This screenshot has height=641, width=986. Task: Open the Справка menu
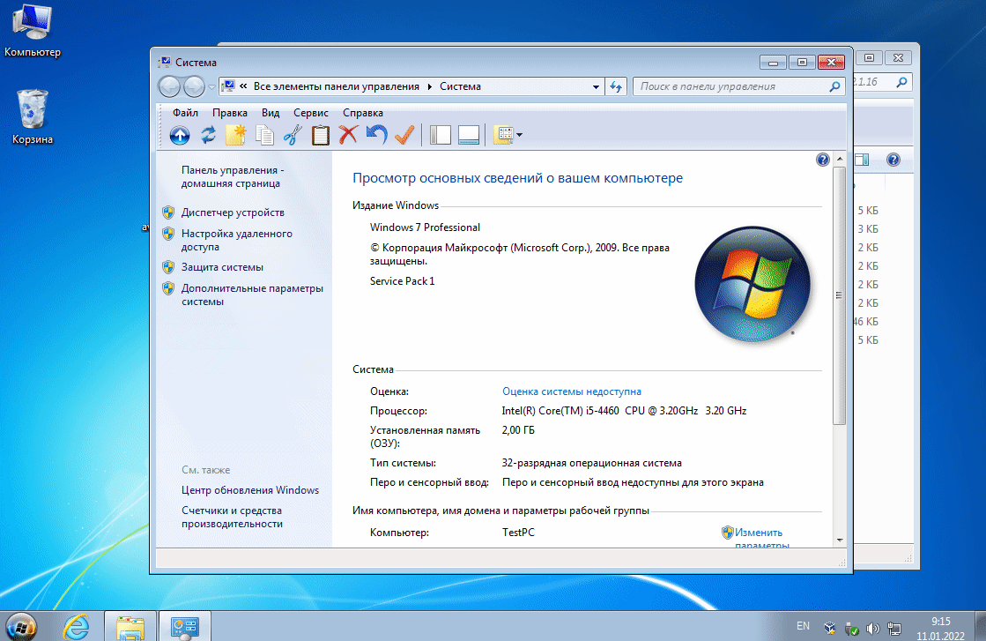point(363,113)
